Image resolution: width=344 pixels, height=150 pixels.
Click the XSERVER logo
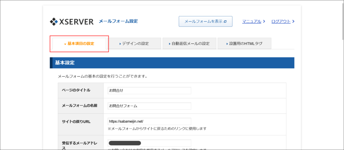72,21
